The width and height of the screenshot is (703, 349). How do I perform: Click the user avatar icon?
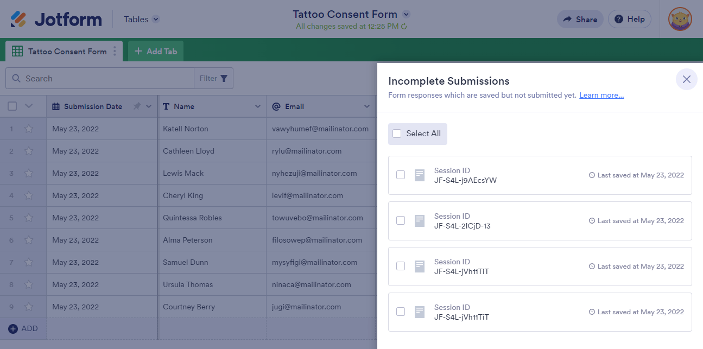tap(680, 19)
